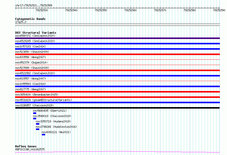The height and width of the screenshot is (155, 227).
Task: Click the purple bar of nsv6580372
Action: pos(117,38)
